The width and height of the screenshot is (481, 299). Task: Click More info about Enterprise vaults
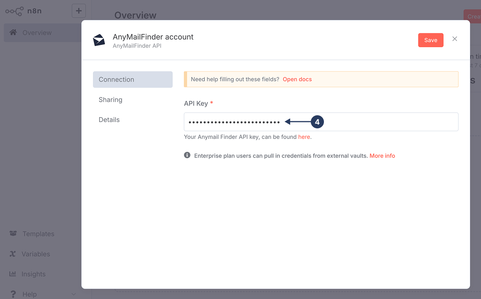tap(382, 155)
